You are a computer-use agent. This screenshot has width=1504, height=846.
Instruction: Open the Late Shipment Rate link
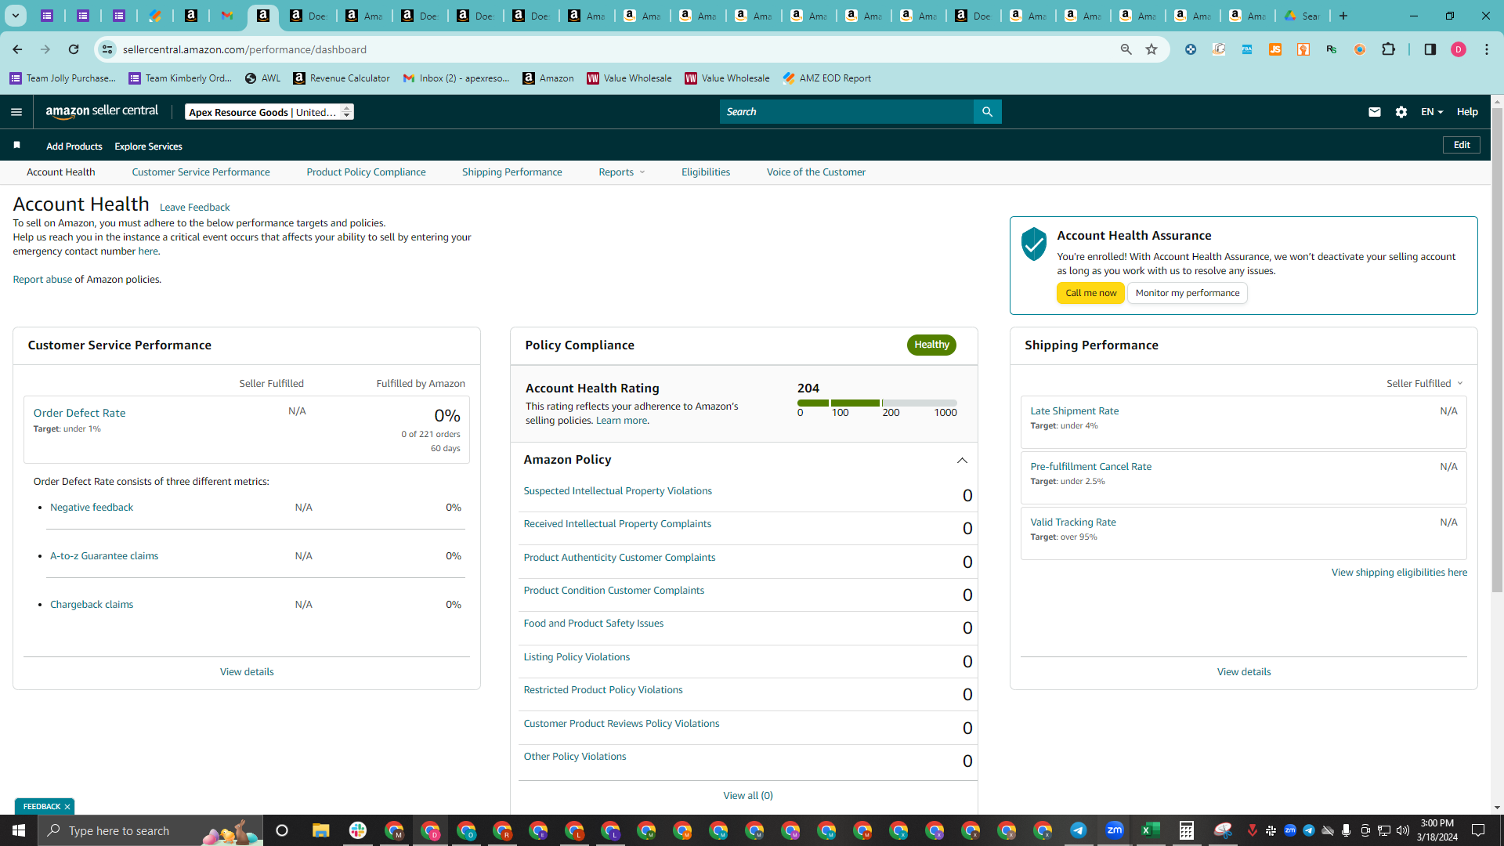point(1074,411)
